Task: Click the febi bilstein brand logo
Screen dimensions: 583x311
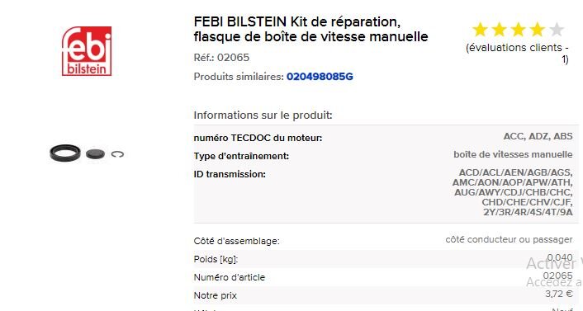Action: coord(87,51)
